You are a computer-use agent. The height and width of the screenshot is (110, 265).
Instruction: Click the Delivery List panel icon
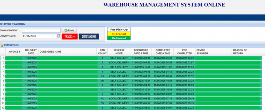[x=2, y=45]
